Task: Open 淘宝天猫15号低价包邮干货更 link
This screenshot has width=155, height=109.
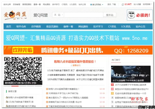Action: pos(90,75)
